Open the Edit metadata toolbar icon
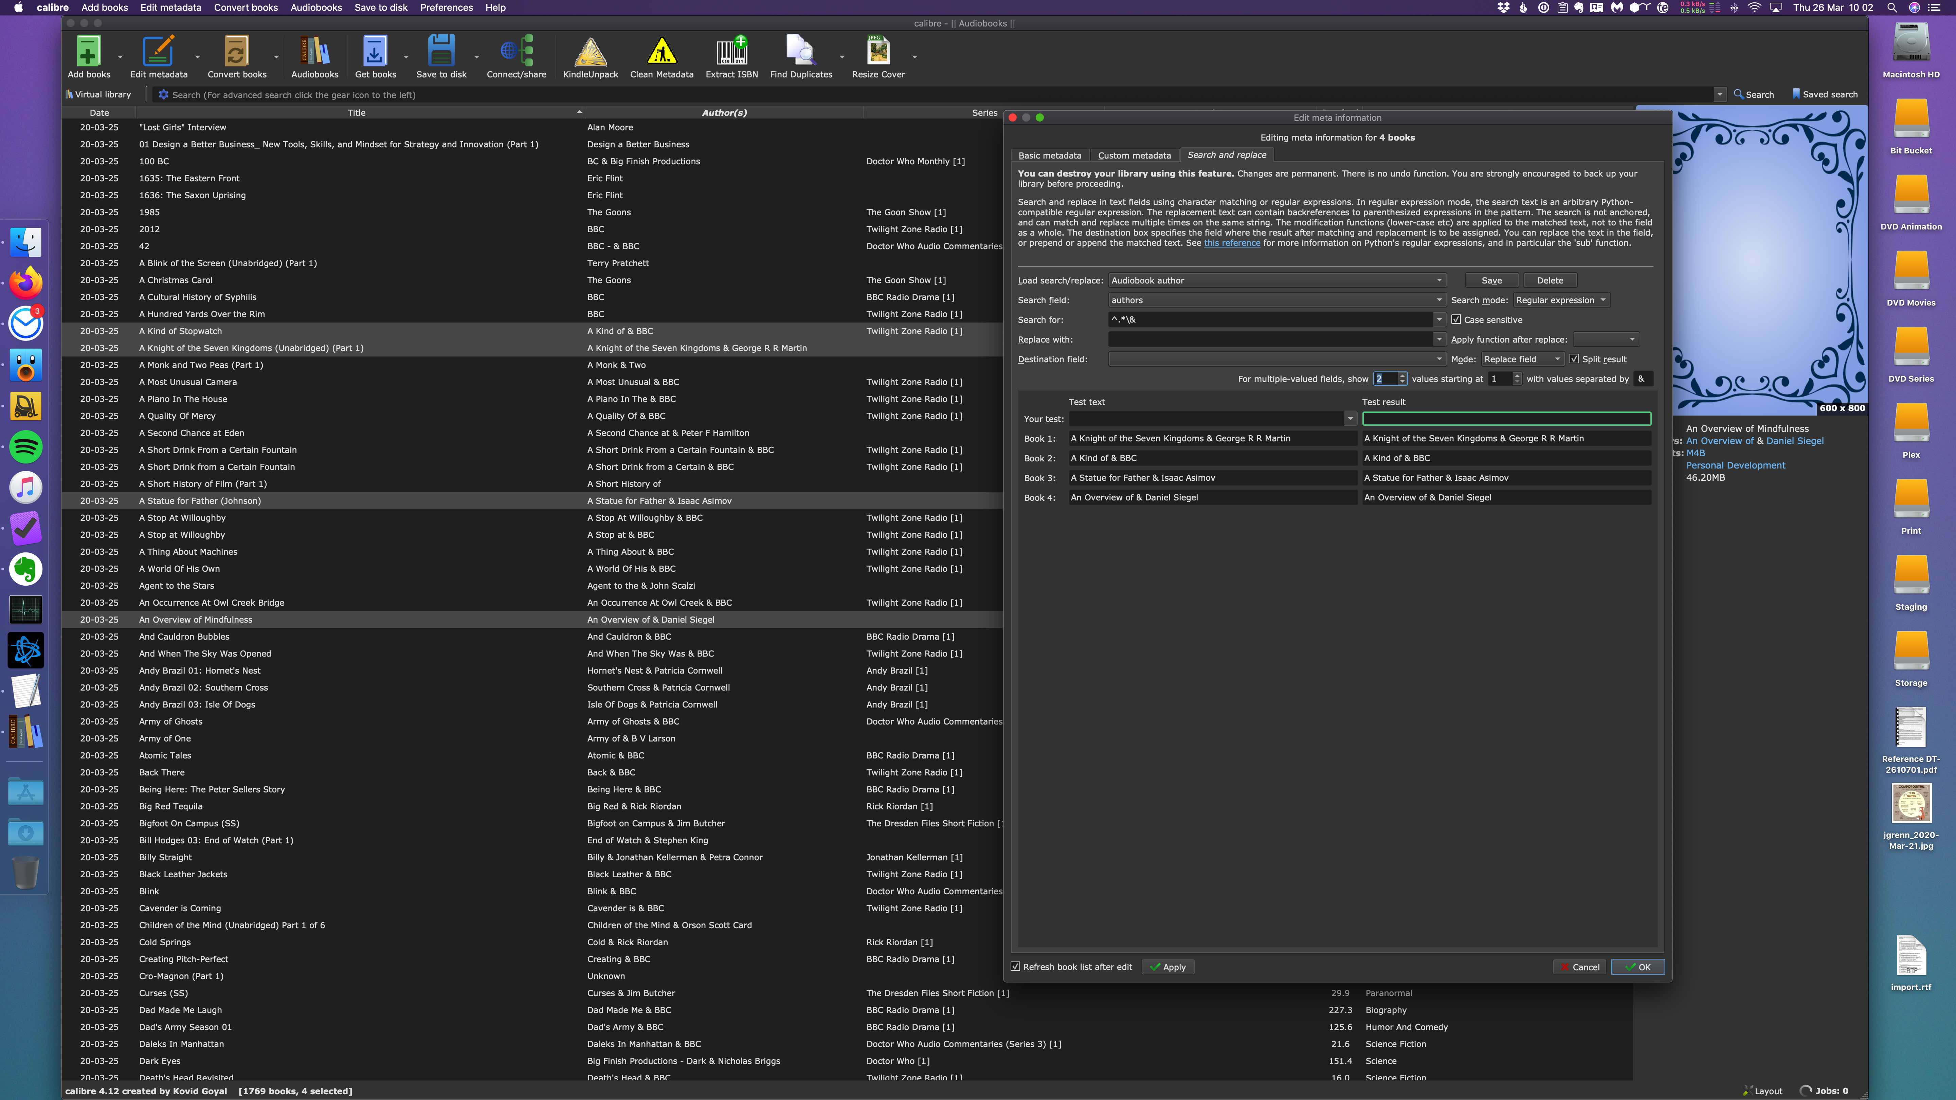1956x1100 pixels. click(158, 52)
